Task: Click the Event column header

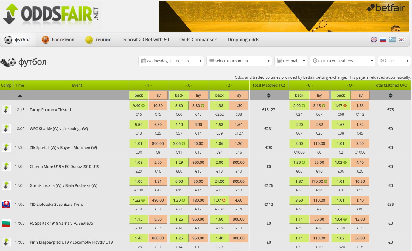Action: (77, 85)
